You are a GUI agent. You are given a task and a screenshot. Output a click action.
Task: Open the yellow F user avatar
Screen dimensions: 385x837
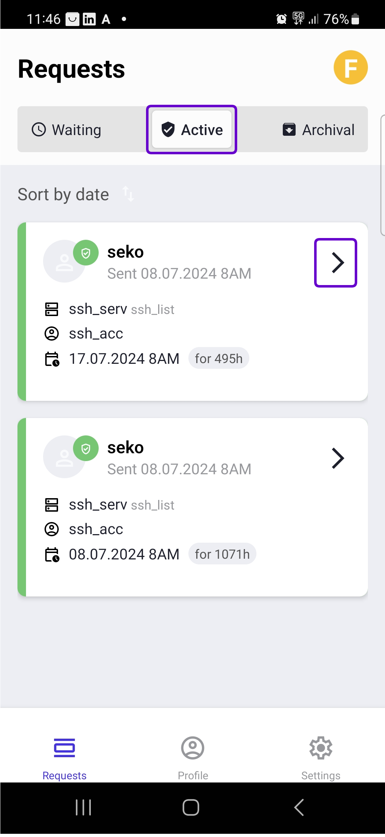coord(350,68)
